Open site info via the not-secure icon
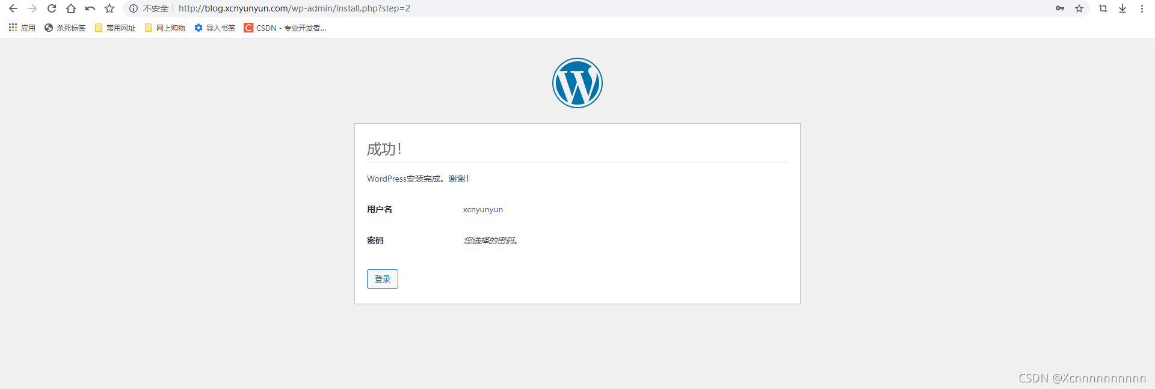The width and height of the screenshot is (1155, 389). (134, 8)
